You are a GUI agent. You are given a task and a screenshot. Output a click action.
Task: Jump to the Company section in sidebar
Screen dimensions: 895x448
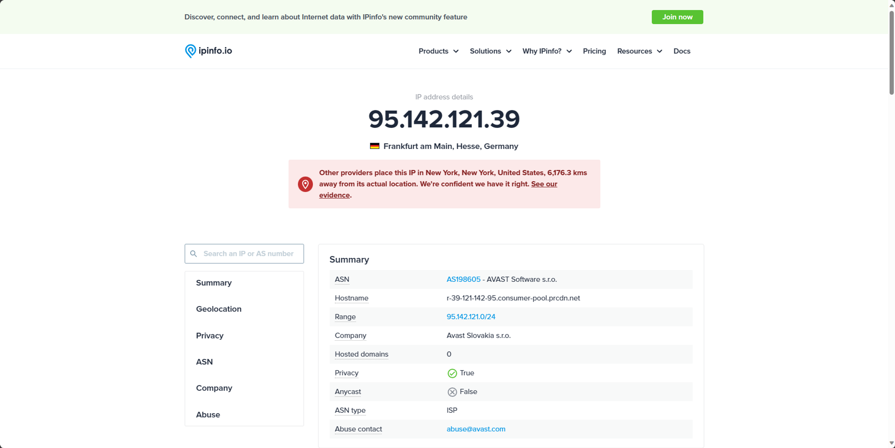214,388
